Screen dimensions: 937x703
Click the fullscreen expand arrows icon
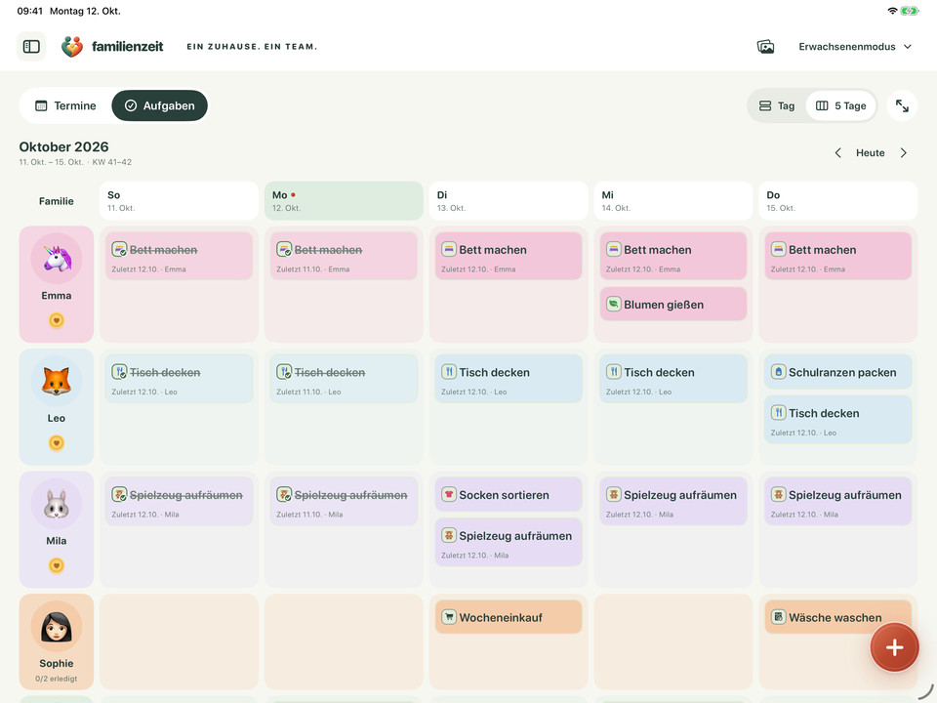902,105
